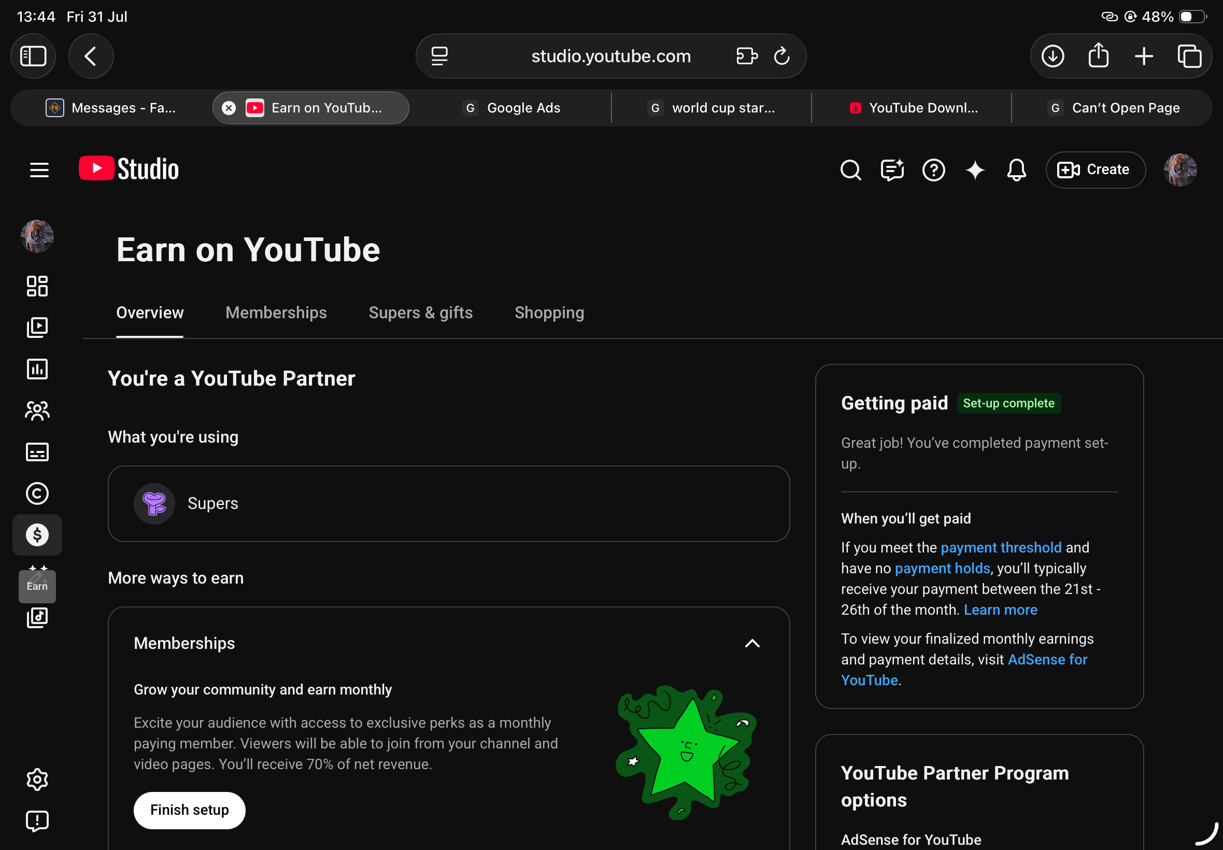Reload the studio.youtube.com page
Viewport: 1223px width, 850px height.
point(781,56)
